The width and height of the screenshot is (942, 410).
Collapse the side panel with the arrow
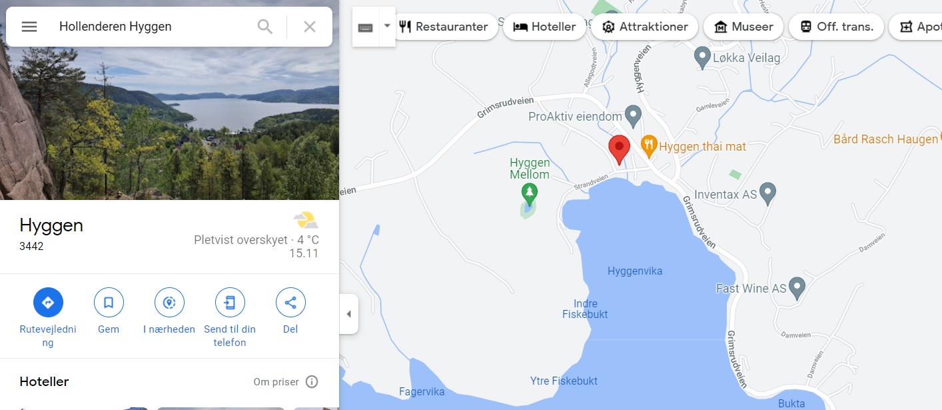click(348, 314)
